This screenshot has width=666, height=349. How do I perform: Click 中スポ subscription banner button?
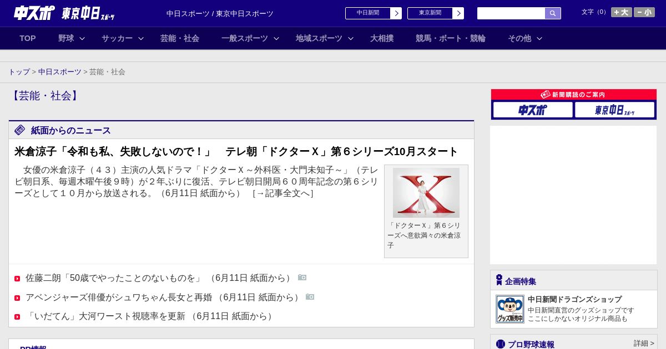pos(533,110)
